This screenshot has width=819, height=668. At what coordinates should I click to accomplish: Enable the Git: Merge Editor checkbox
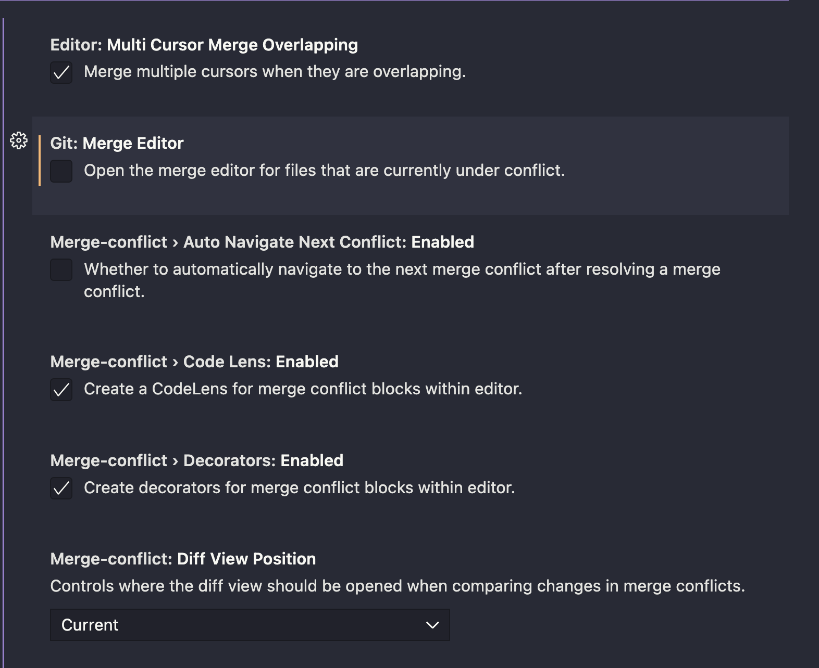pos(61,171)
